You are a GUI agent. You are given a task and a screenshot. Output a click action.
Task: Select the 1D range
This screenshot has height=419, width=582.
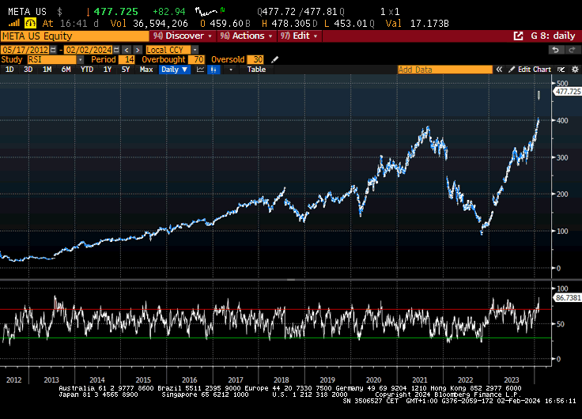click(x=9, y=70)
